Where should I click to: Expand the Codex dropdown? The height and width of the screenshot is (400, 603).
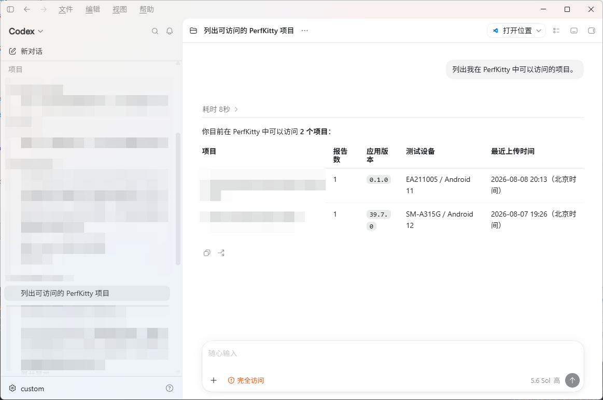coord(26,31)
